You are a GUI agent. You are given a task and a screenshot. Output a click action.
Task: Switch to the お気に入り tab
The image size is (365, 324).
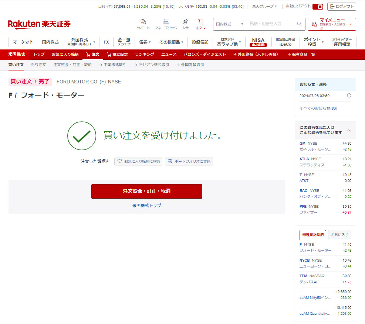coord(339,235)
